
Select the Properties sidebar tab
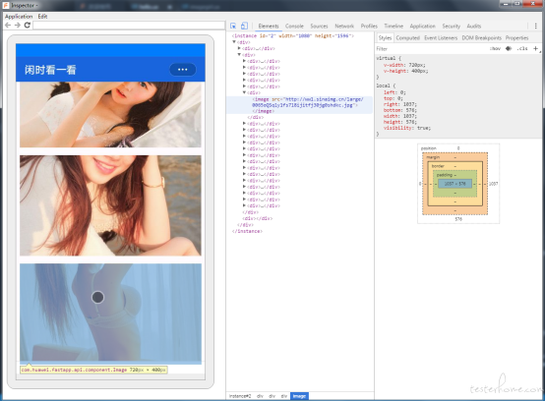[x=516, y=38]
